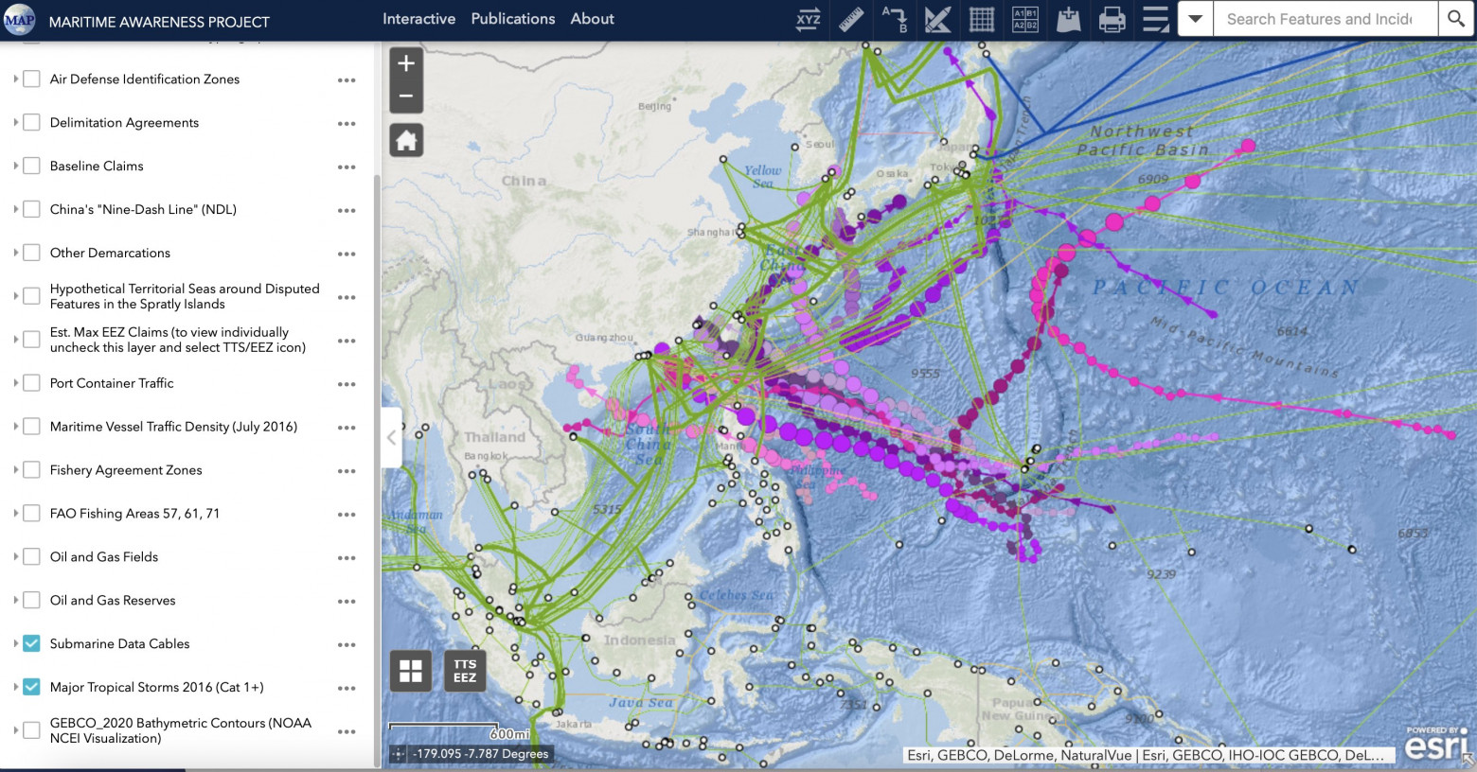Viewport: 1477px width, 772px height.
Task: Open search source dropdown arrow
Action: [1196, 19]
